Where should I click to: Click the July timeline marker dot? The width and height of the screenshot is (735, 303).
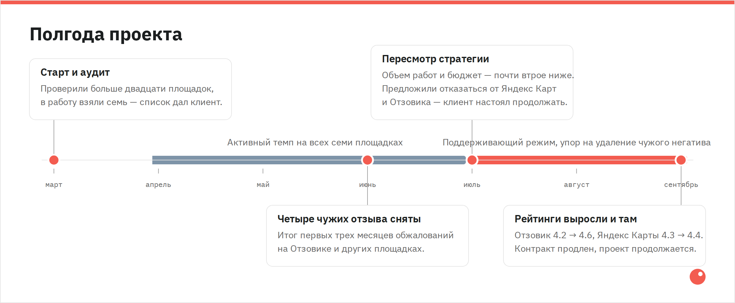pos(472,160)
